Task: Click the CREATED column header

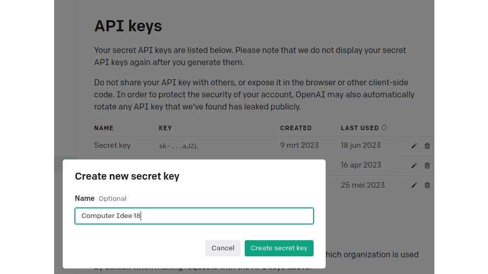Action: tap(296, 128)
